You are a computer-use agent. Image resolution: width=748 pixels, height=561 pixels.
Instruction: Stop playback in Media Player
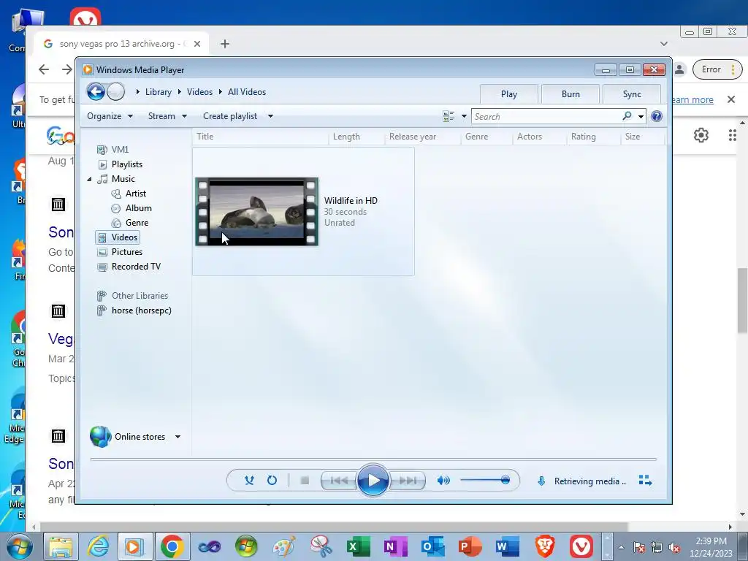tap(305, 481)
